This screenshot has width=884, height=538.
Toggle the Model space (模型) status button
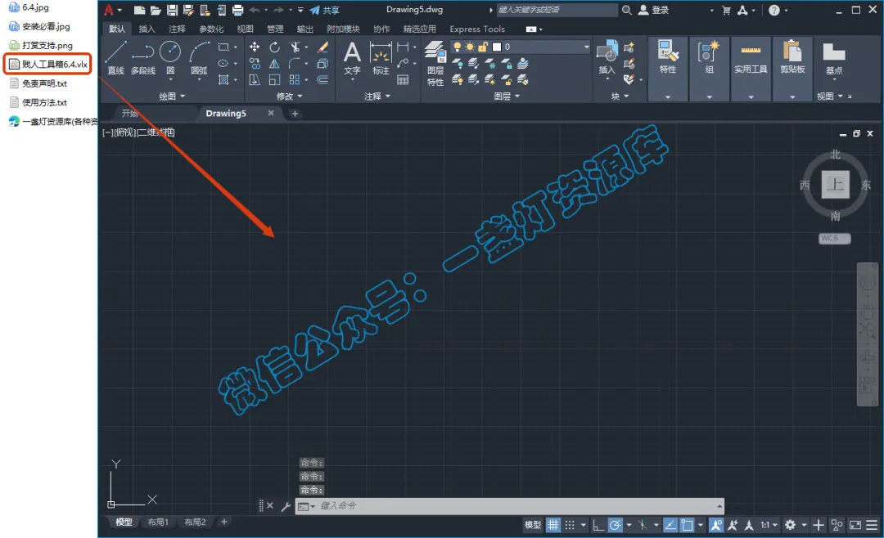point(533,525)
